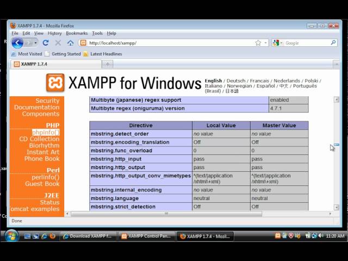Viewport: 348px width, 261px height.
Task: Click the XAMPP site icon in address bar
Action: (83, 42)
